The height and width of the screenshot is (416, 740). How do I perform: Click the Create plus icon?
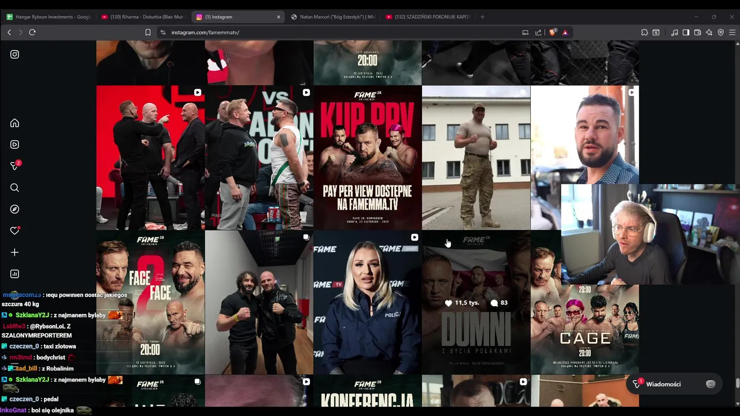click(x=14, y=252)
